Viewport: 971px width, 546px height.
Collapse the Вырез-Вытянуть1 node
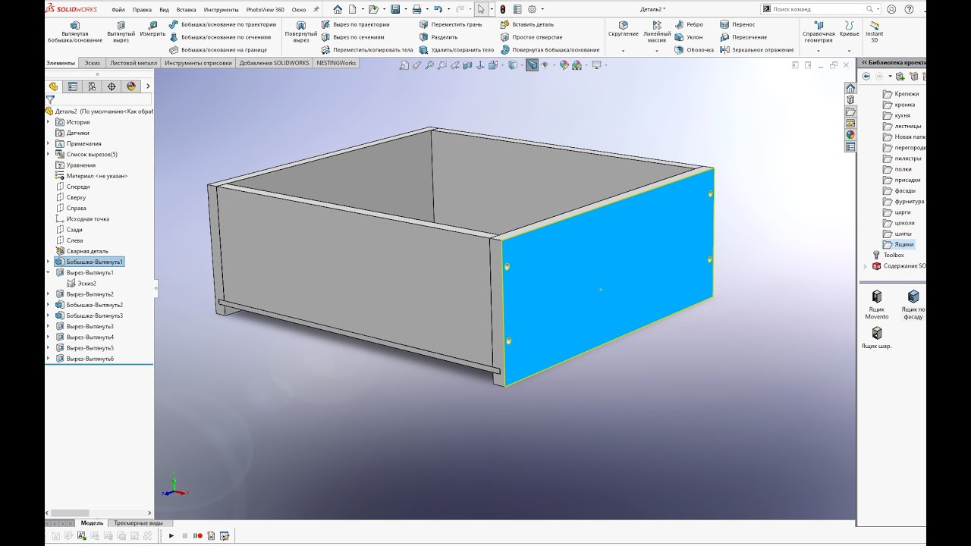tap(49, 272)
